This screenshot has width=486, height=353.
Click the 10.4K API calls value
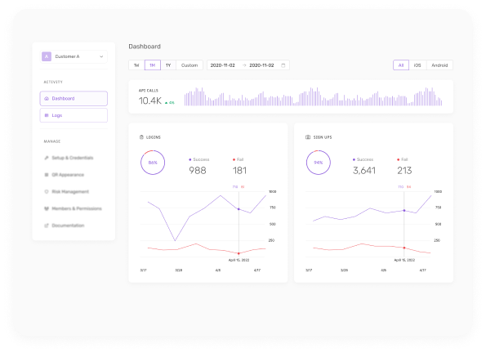coord(150,101)
